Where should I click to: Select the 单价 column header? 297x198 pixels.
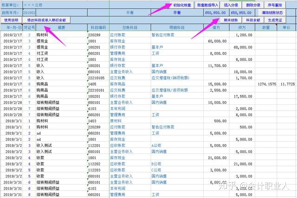click(x=286, y=28)
